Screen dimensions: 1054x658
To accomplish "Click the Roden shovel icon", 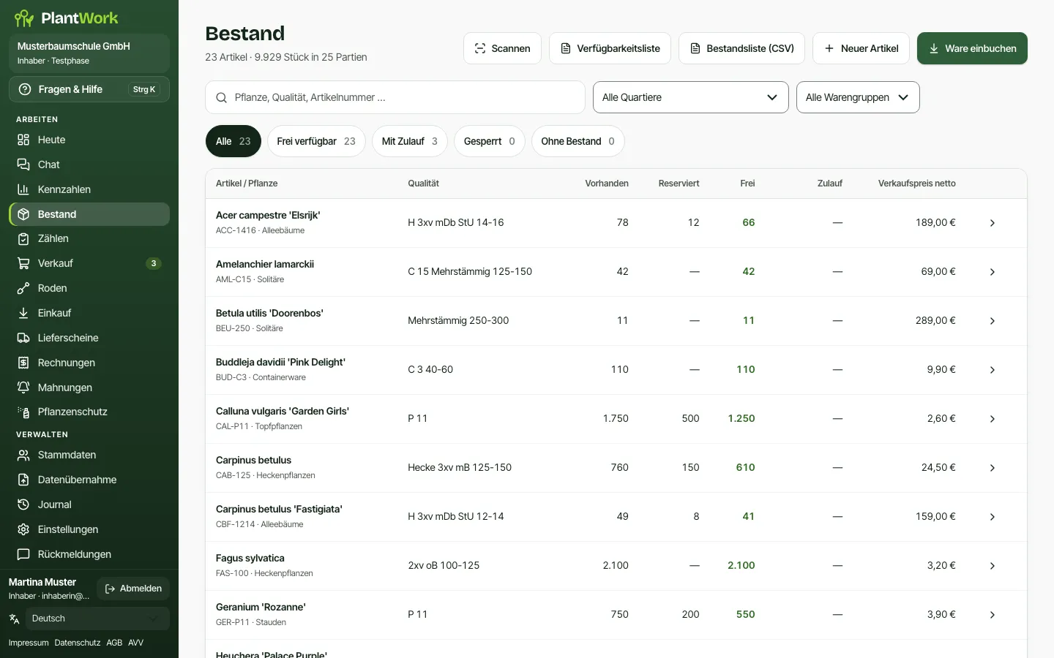I will click(x=23, y=288).
